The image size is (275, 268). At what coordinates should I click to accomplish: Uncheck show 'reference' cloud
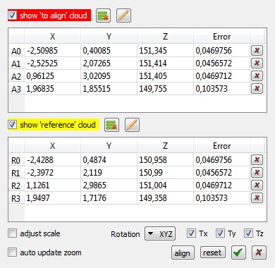12,124
